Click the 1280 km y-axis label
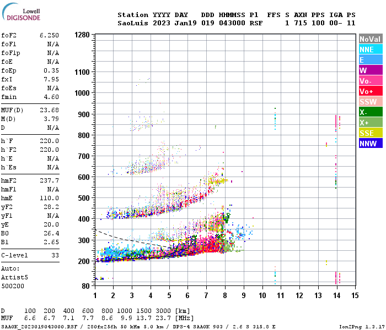The image size is (386, 330). 82,35
